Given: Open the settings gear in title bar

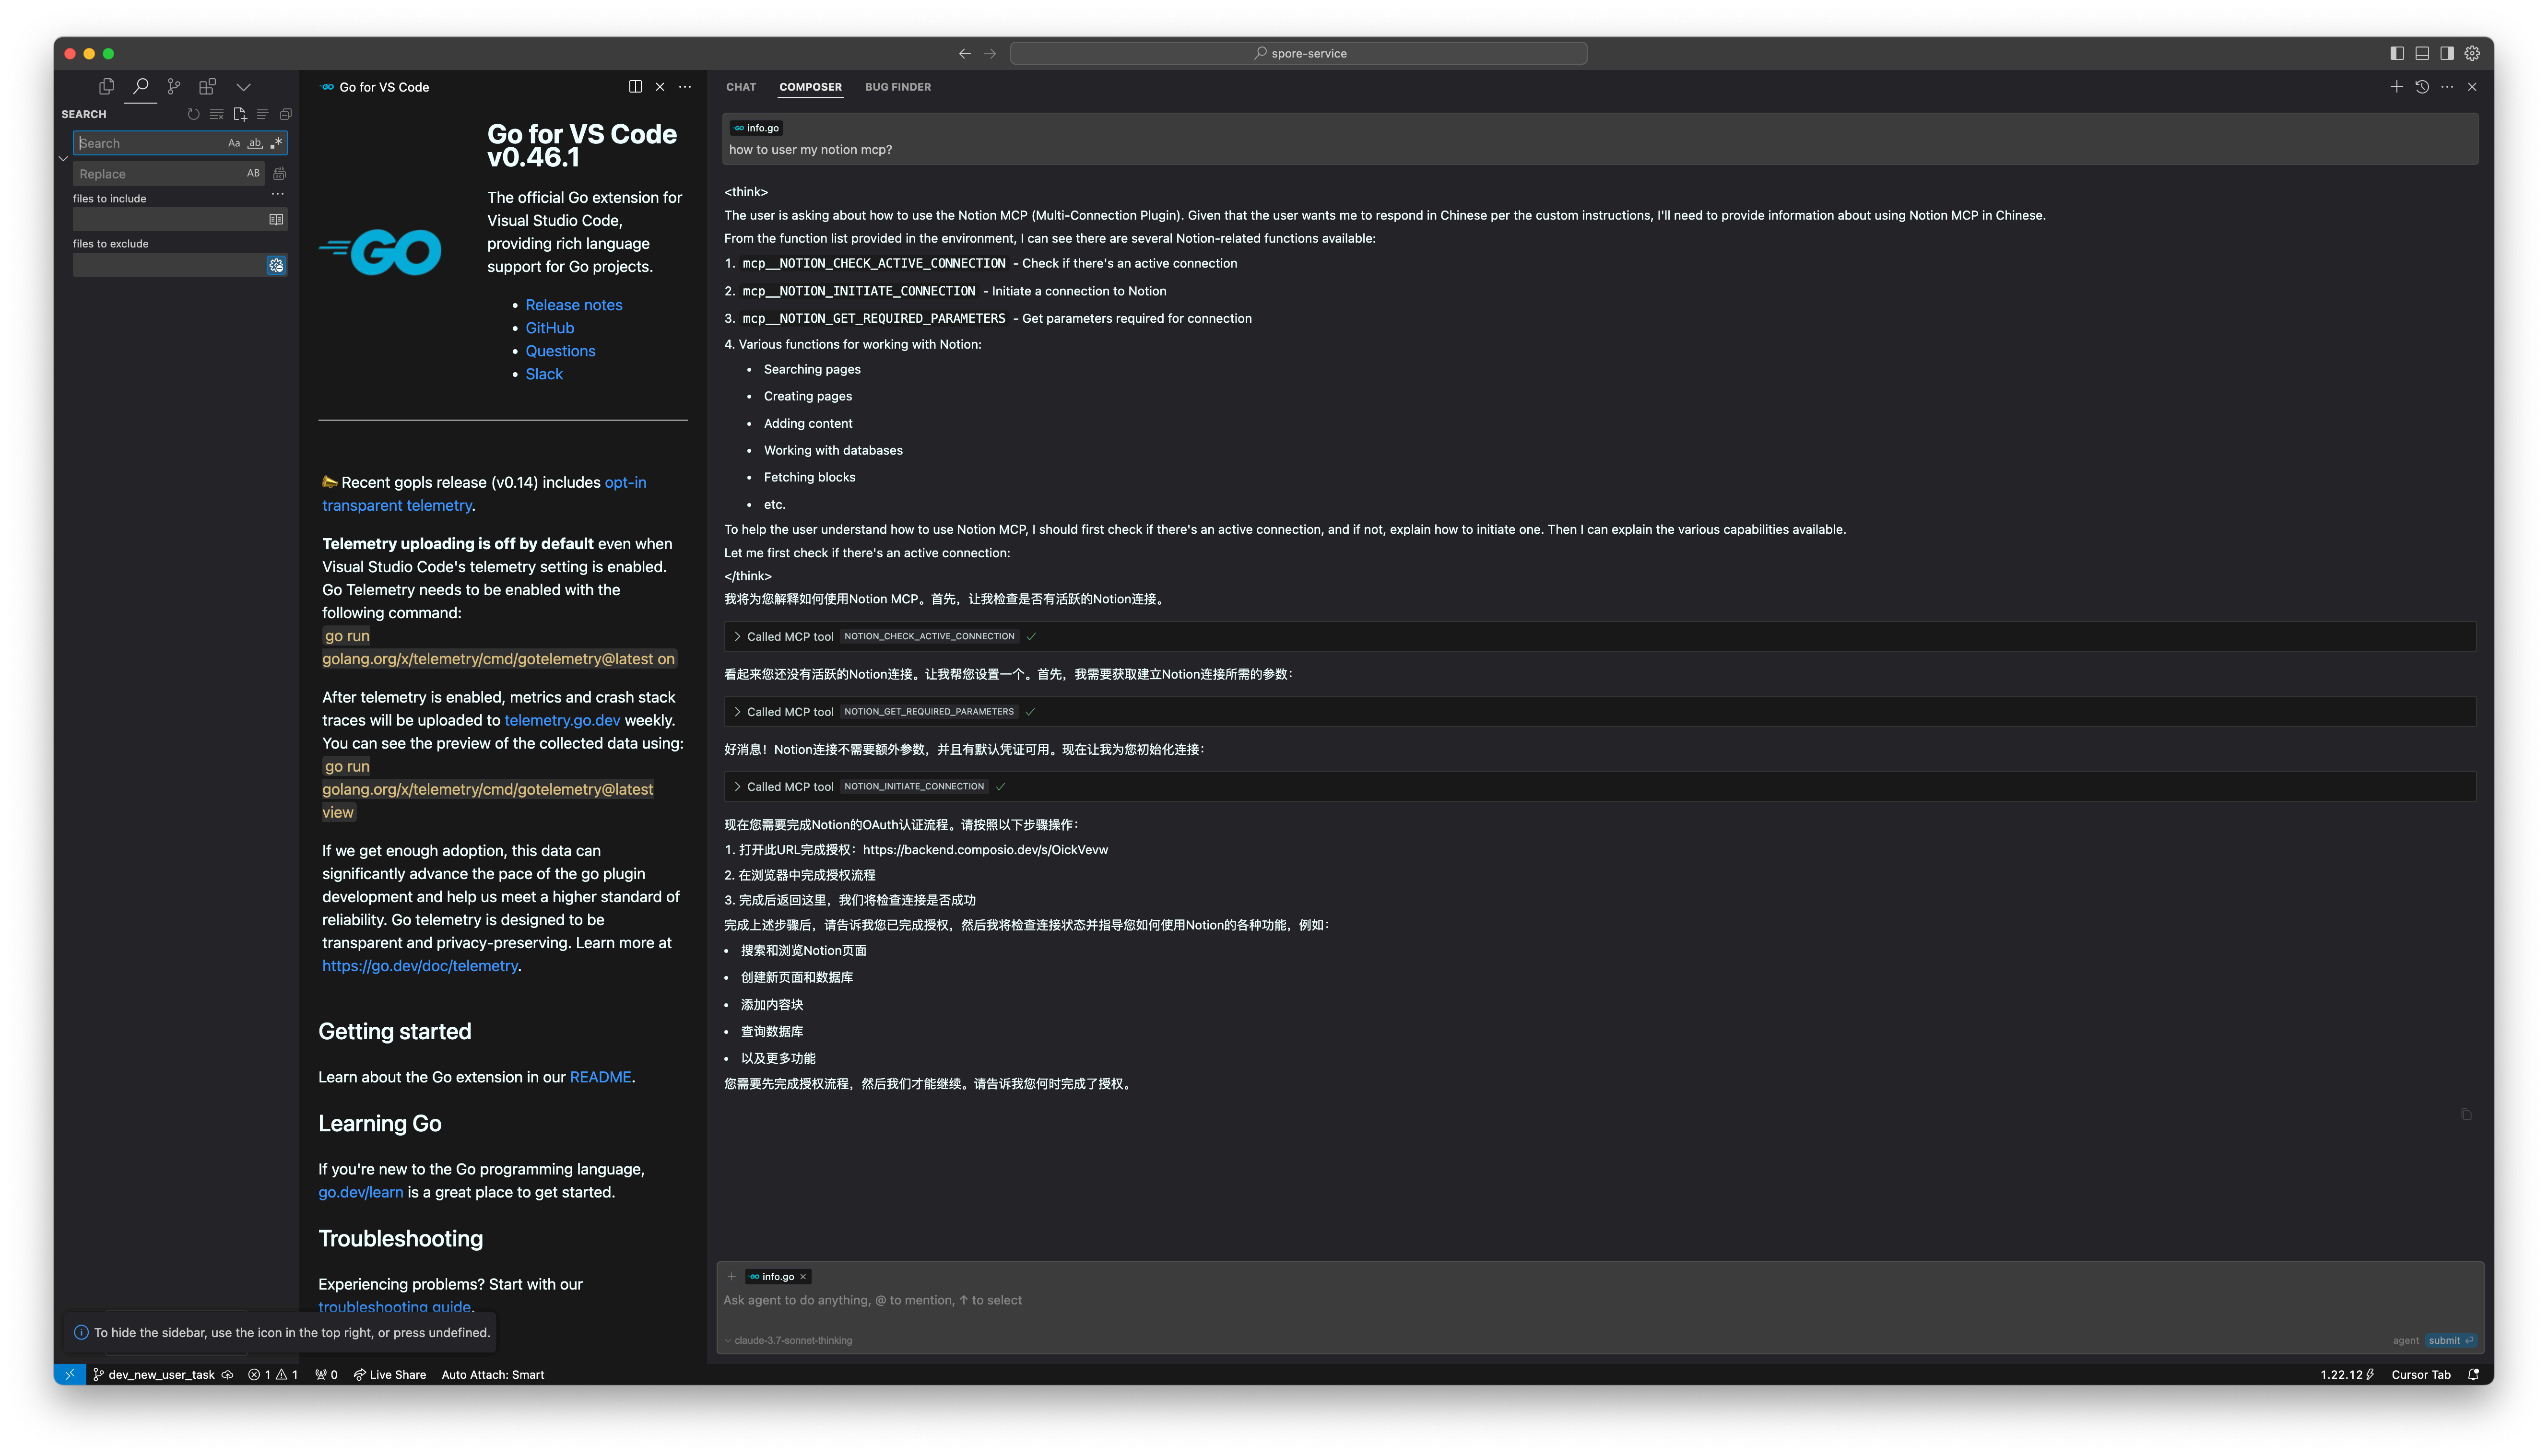Looking at the screenshot, I should pyautogui.click(x=2472, y=54).
